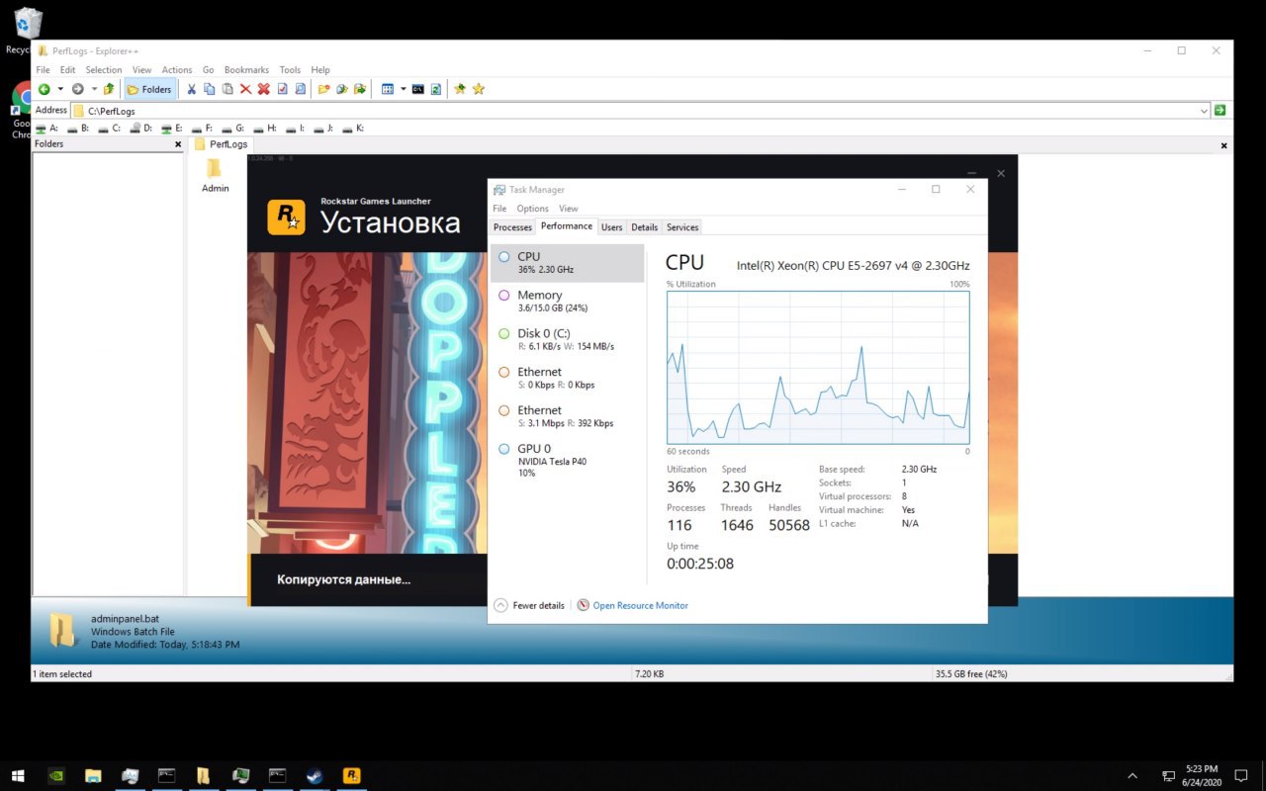1266x791 pixels.
Task: Open the Bookmarks menu in Explorer++
Action: [246, 70]
